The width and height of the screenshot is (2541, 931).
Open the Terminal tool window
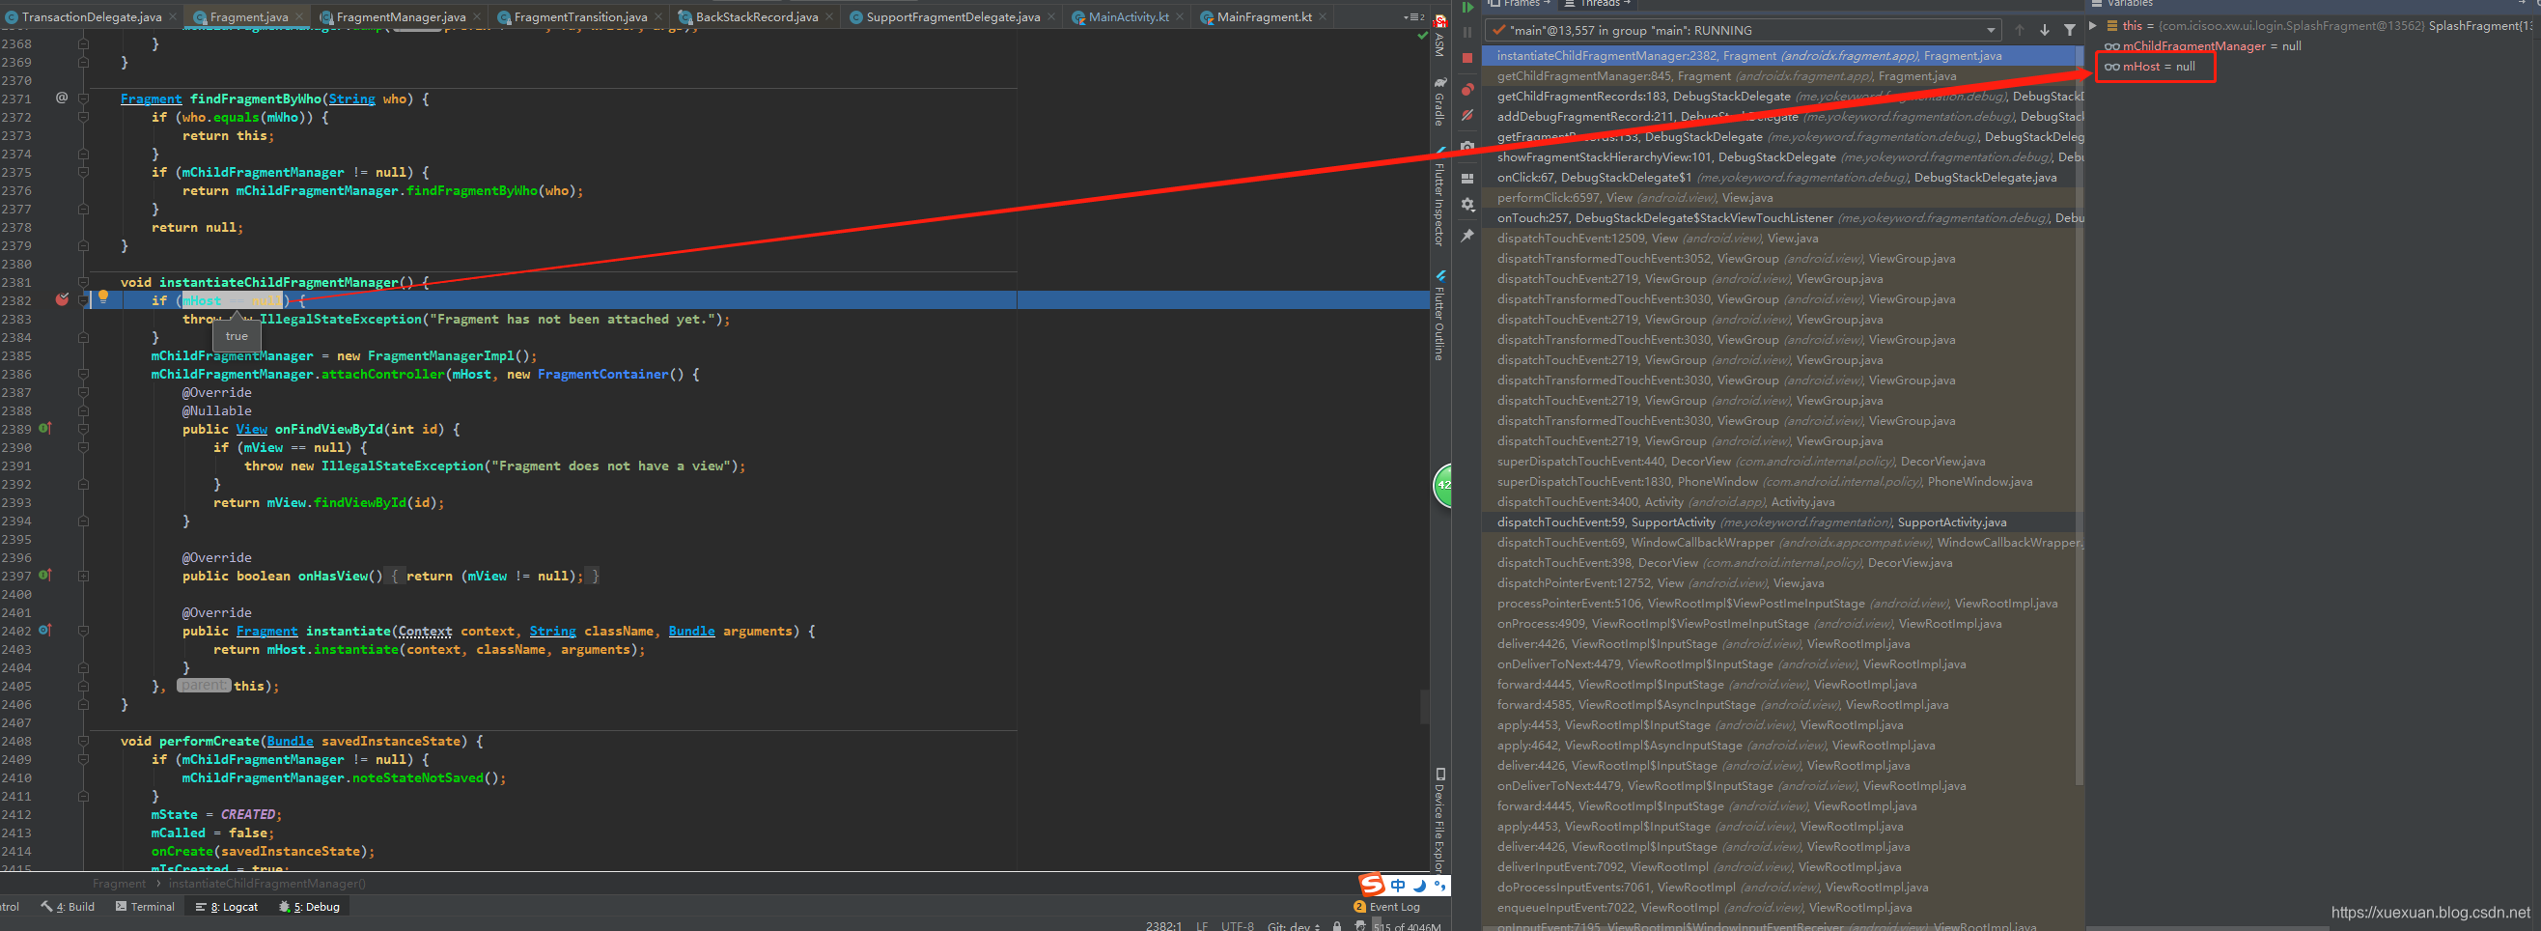click(145, 905)
